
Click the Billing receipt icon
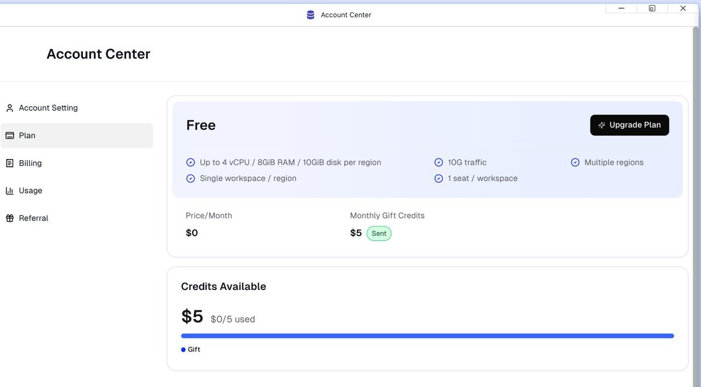pos(9,163)
